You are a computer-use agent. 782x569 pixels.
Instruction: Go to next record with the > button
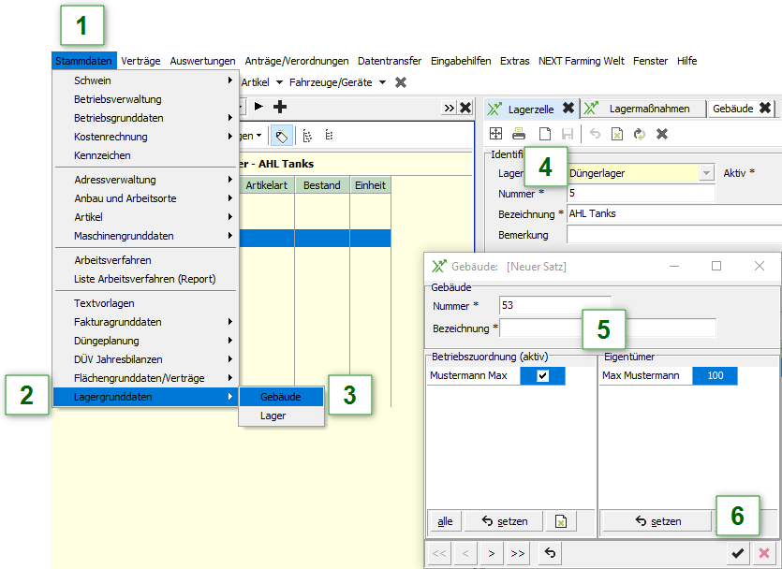click(491, 553)
